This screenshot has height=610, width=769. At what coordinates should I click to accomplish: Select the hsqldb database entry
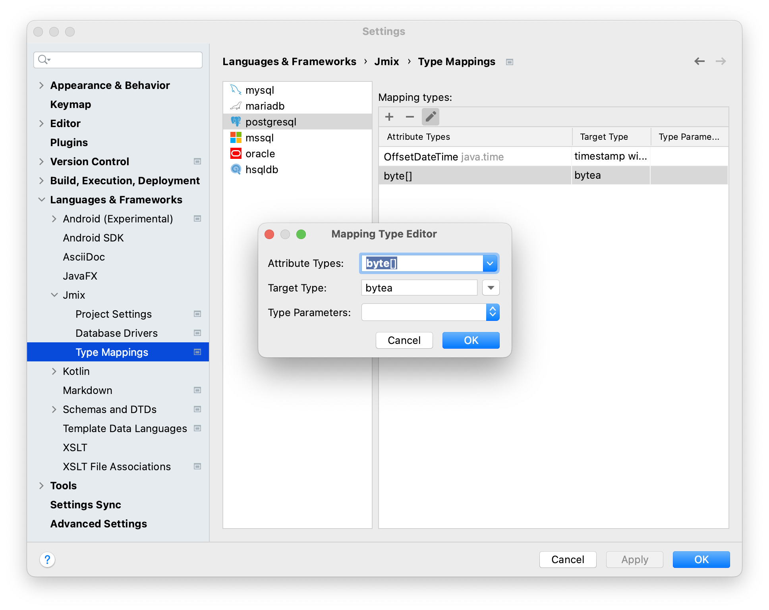click(x=298, y=170)
